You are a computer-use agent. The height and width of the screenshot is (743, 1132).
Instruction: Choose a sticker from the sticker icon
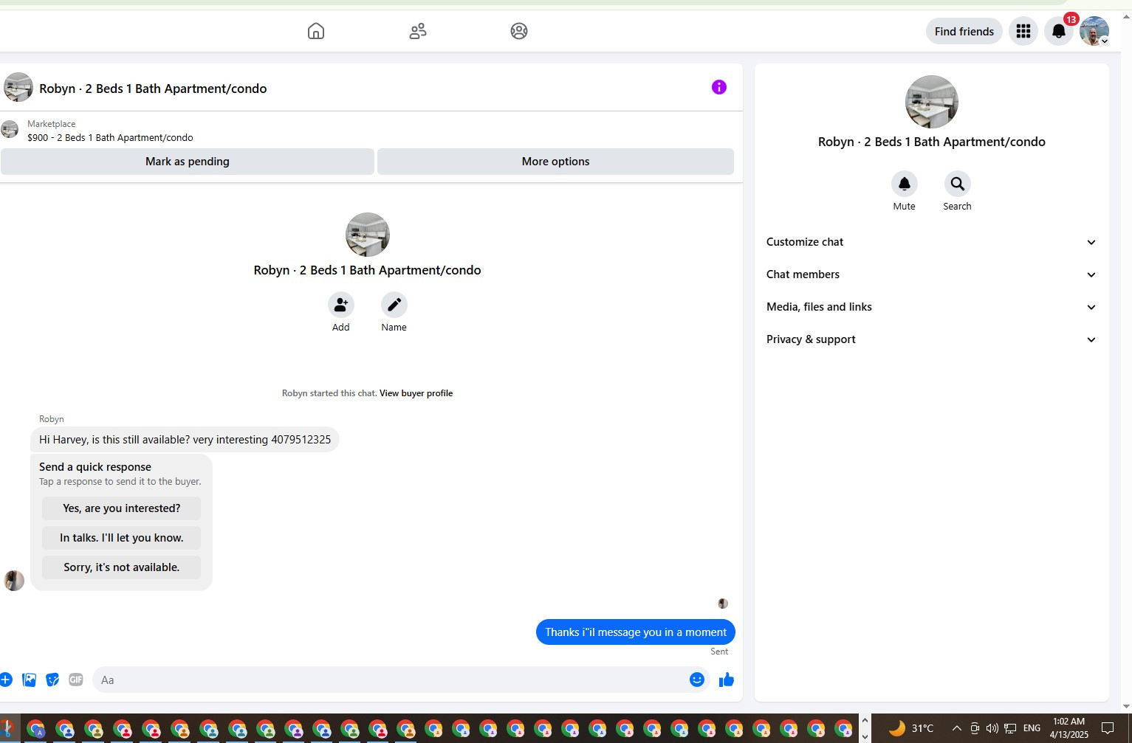tap(52, 680)
